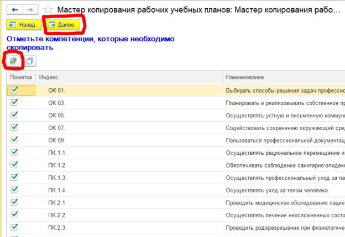Select the ПК.1.1. index cell
This screenshot has width=345, height=237.
click(x=57, y=153)
